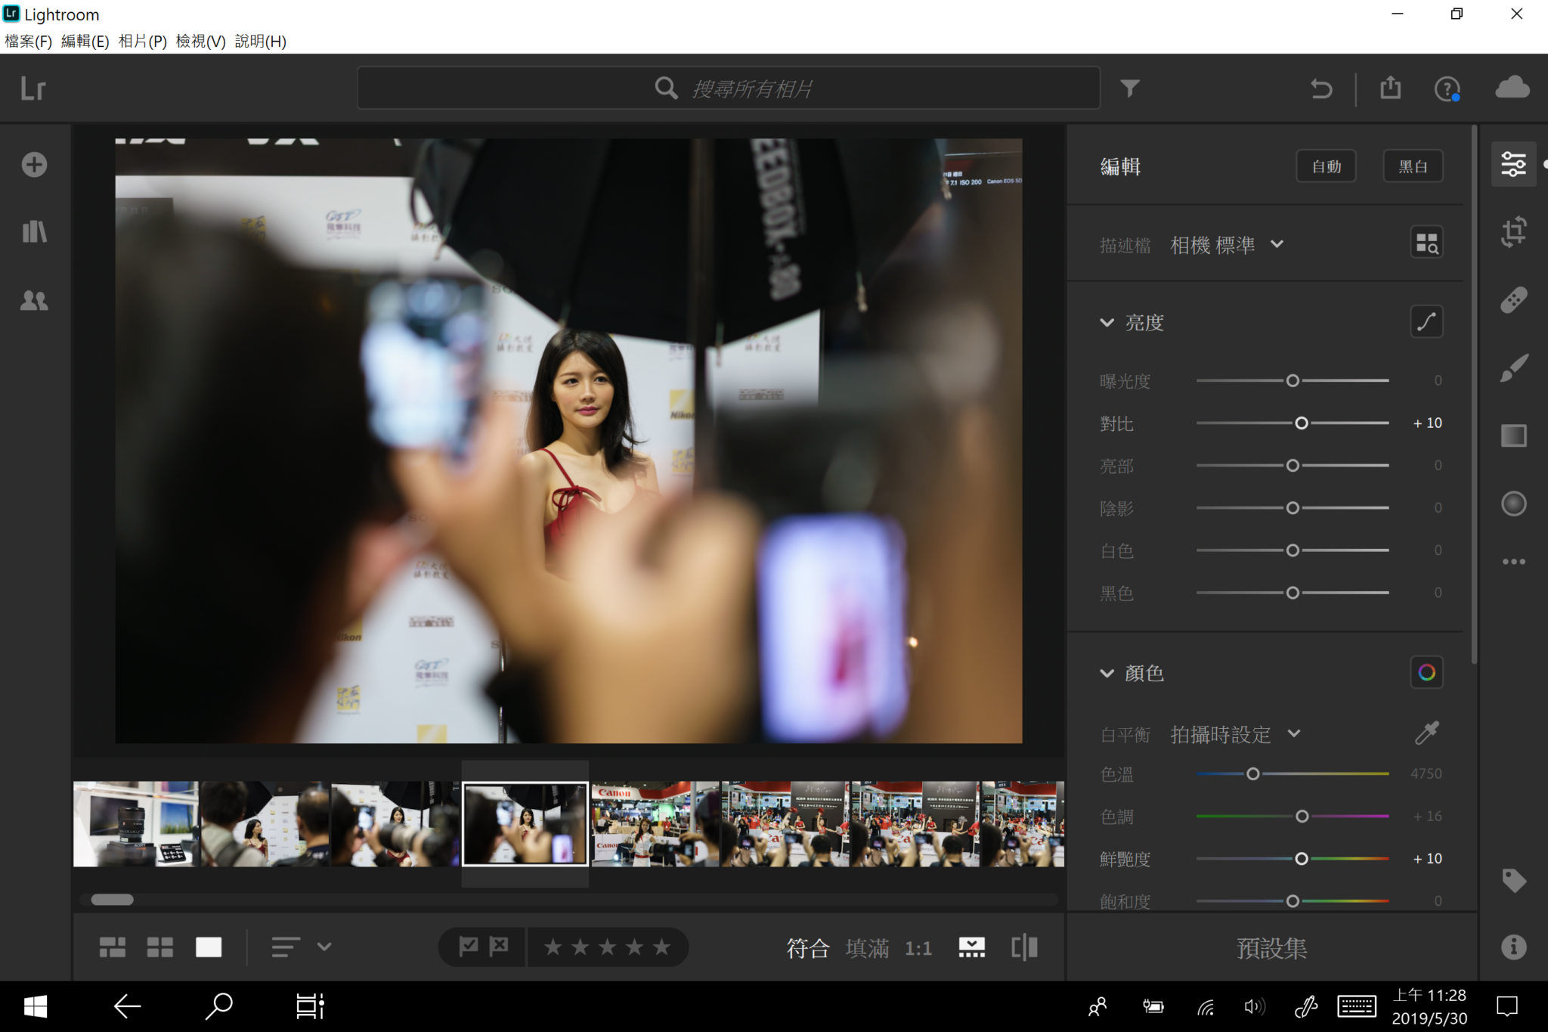Toggle show original compare view
This screenshot has height=1032, width=1548.
(x=1024, y=947)
